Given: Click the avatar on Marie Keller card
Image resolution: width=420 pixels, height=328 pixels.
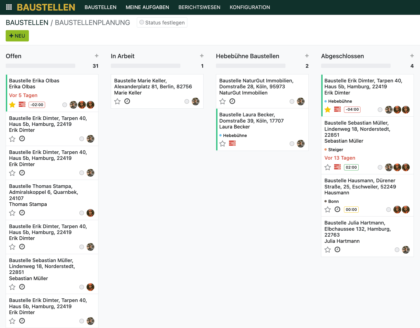Looking at the screenshot, I should pyautogui.click(x=196, y=101).
